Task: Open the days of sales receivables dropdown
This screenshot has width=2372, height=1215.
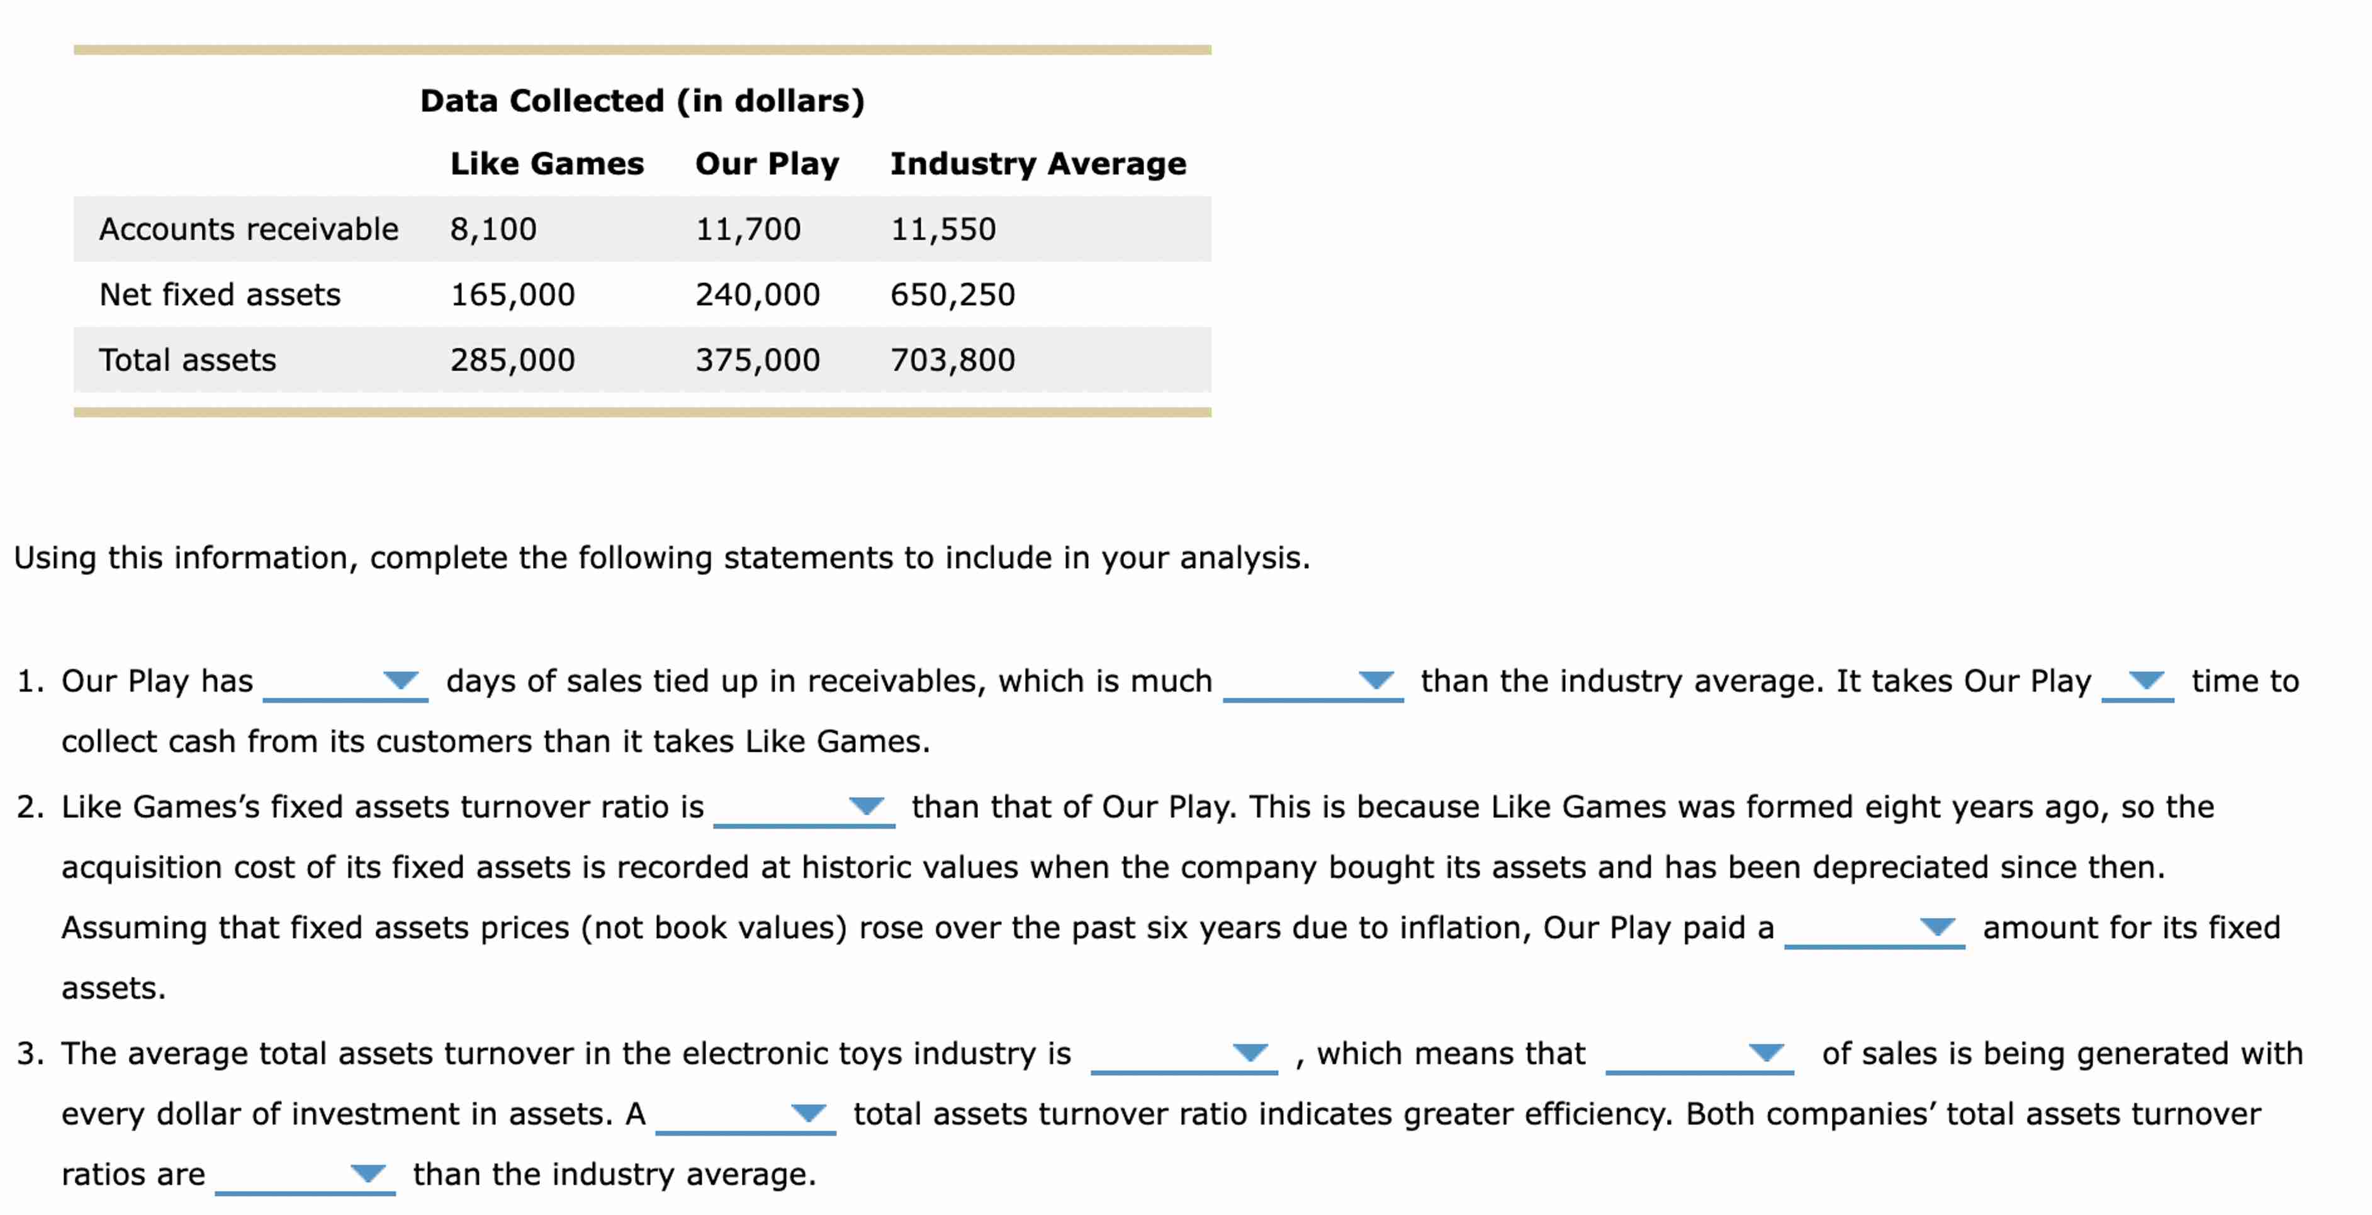Action: coord(400,683)
